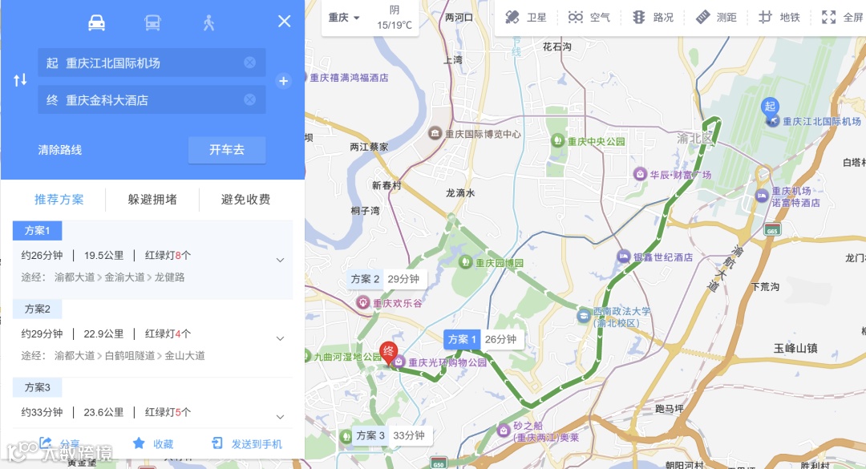
Task: Open the 重庆 city dropdown
Action: coord(343,18)
